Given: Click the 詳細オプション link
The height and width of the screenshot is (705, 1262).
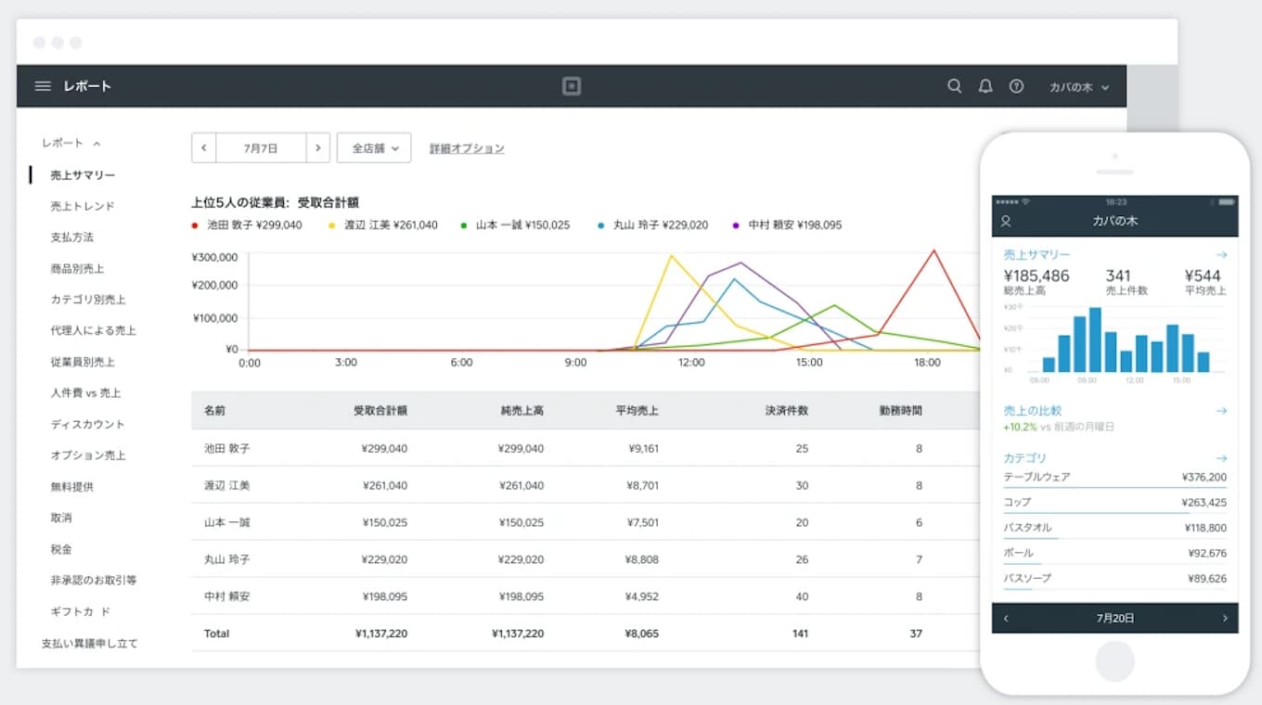Looking at the screenshot, I should pos(467,148).
